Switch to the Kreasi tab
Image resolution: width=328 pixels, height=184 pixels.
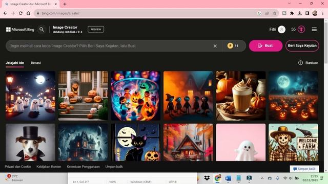(36, 63)
